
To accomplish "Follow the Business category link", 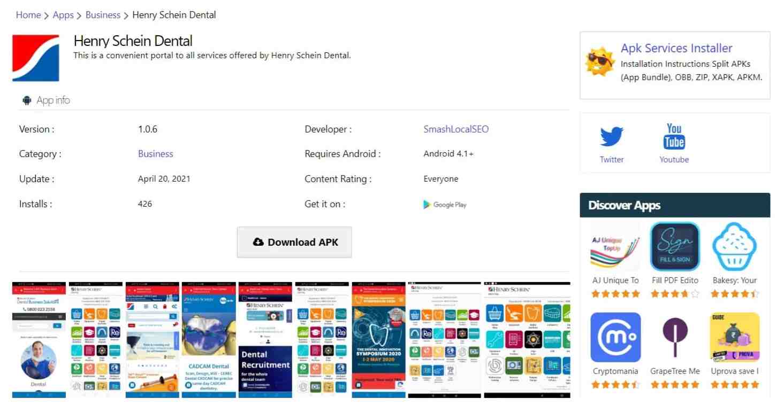I will (x=155, y=154).
